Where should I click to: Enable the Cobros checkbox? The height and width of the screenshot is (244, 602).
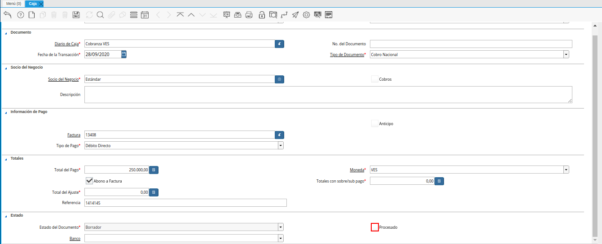(375, 79)
